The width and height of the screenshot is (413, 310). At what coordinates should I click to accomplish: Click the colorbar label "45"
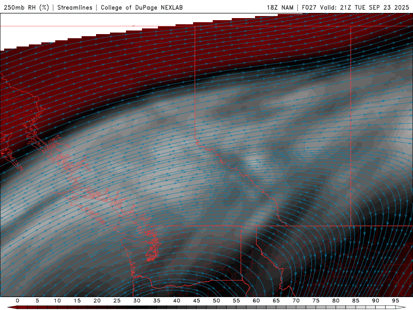(x=197, y=301)
